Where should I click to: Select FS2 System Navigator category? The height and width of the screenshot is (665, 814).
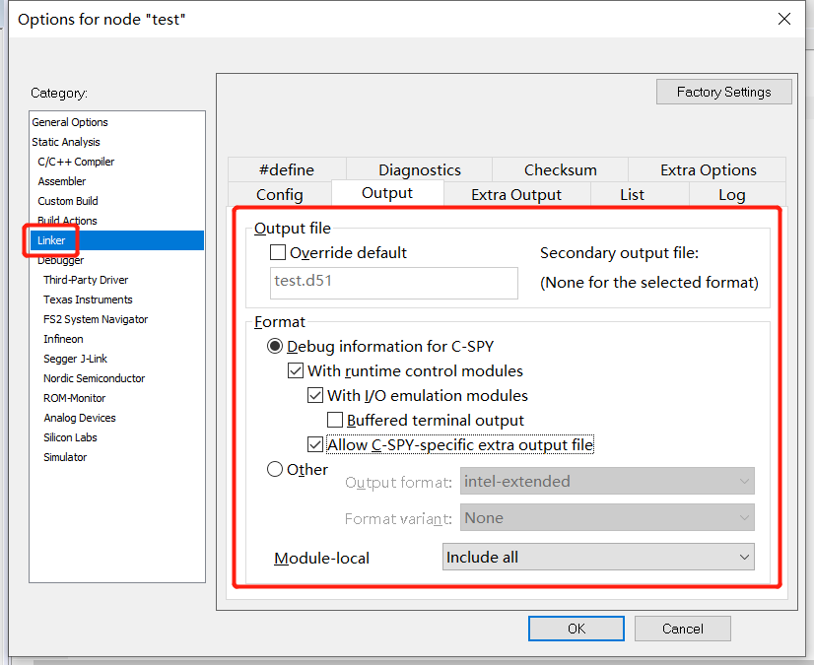117,319
